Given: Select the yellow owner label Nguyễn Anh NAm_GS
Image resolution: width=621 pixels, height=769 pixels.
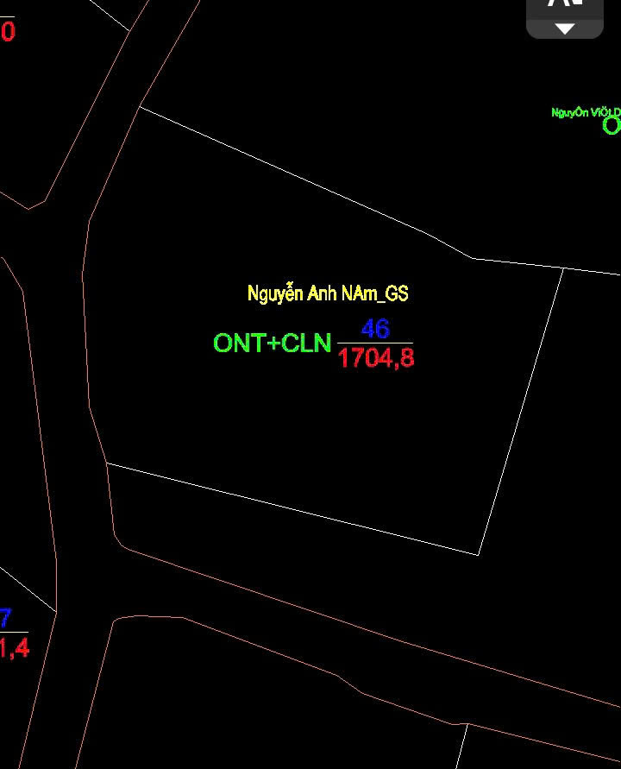Looking at the screenshot, I should [x=327, y=293].
